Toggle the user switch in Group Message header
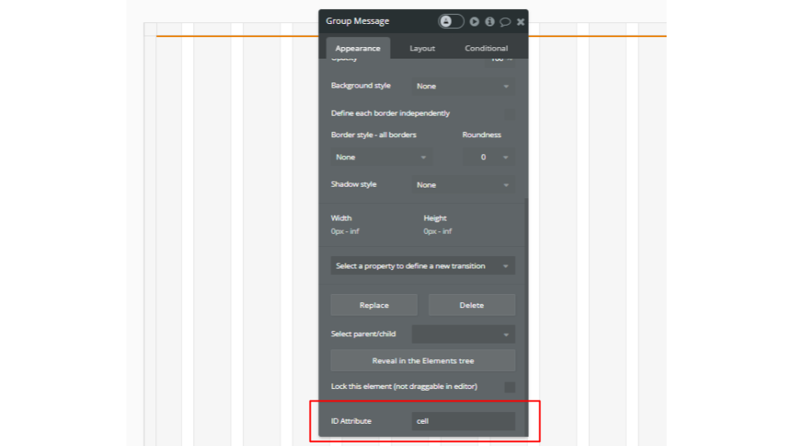The height and width of the screenshot is (446, 793). coord(451,21)
